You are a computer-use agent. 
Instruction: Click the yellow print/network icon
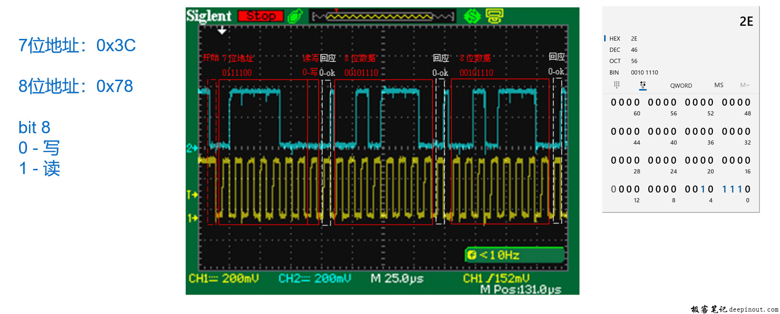[494, 16]
